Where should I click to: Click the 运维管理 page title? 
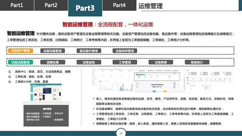pos(151,6)
